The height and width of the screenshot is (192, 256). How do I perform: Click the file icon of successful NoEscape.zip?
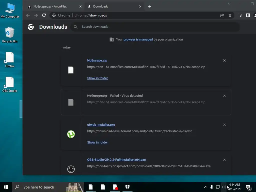71,70
